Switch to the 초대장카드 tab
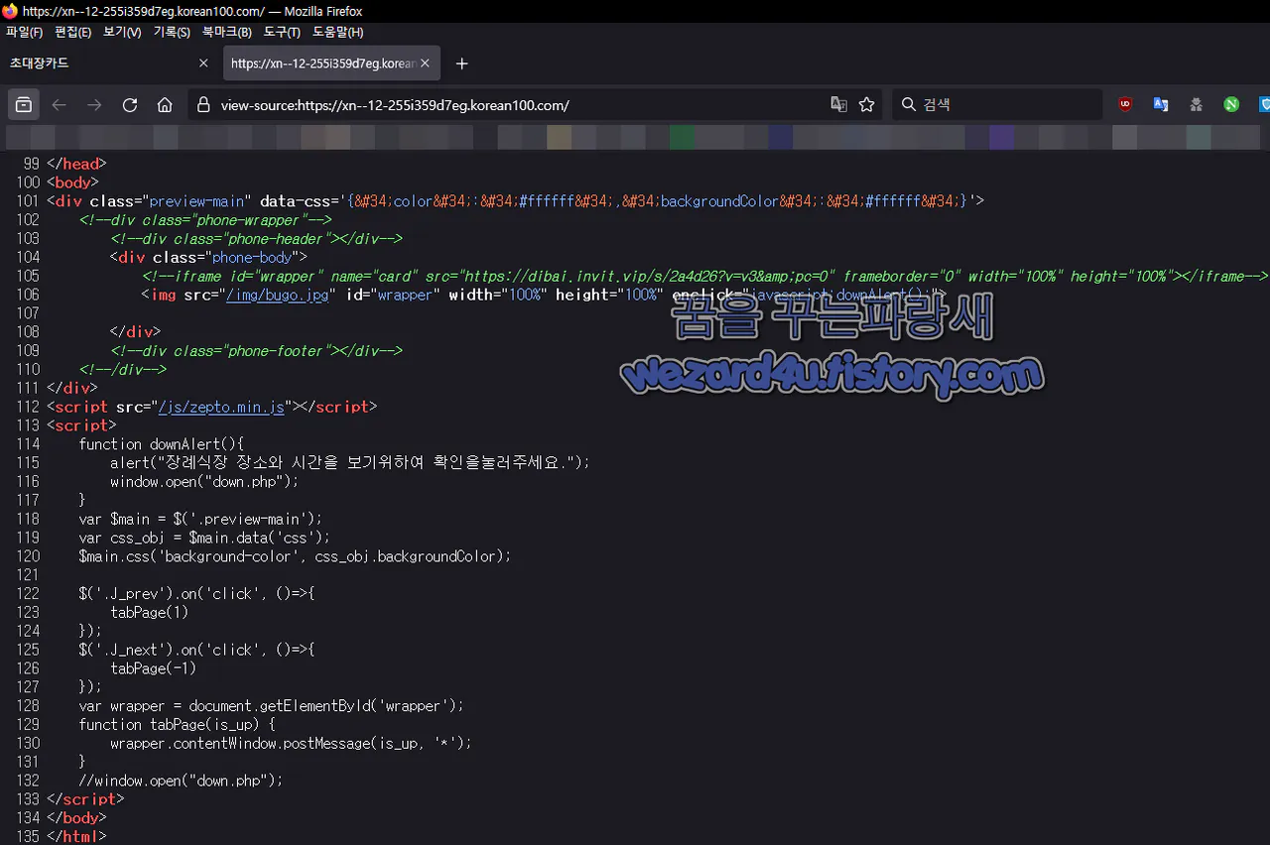The image size is (1270, 845). [40, 62]
